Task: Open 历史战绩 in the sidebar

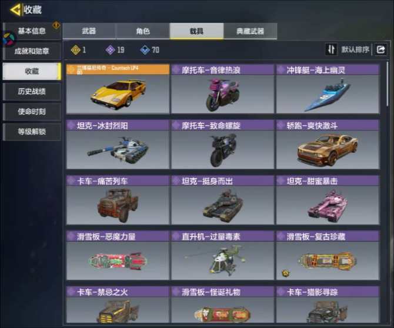Action: [x=32, y=91]
